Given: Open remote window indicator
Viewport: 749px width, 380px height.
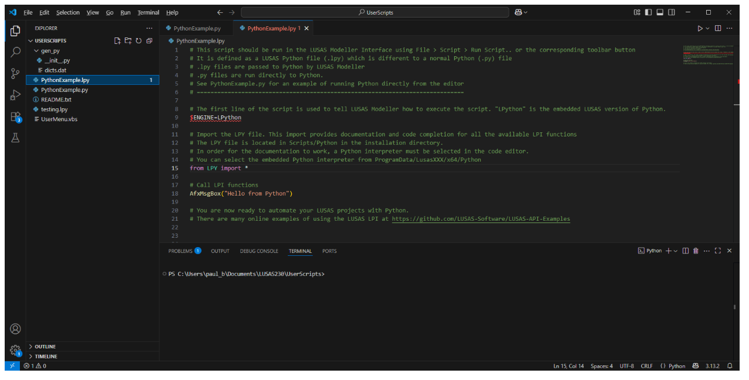Looking at the screenshot, I should 12,366.
